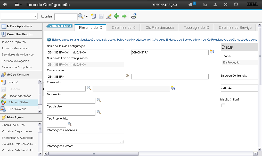This screenshot has height=156, width=262.
Task: Click the print icon in toolbar
Action: pyautogui.click(x=134, y=16)
